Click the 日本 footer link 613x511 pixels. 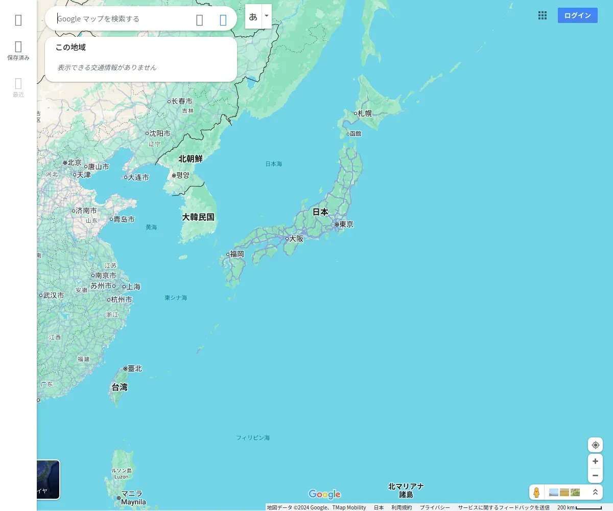(x=379, y=507)
